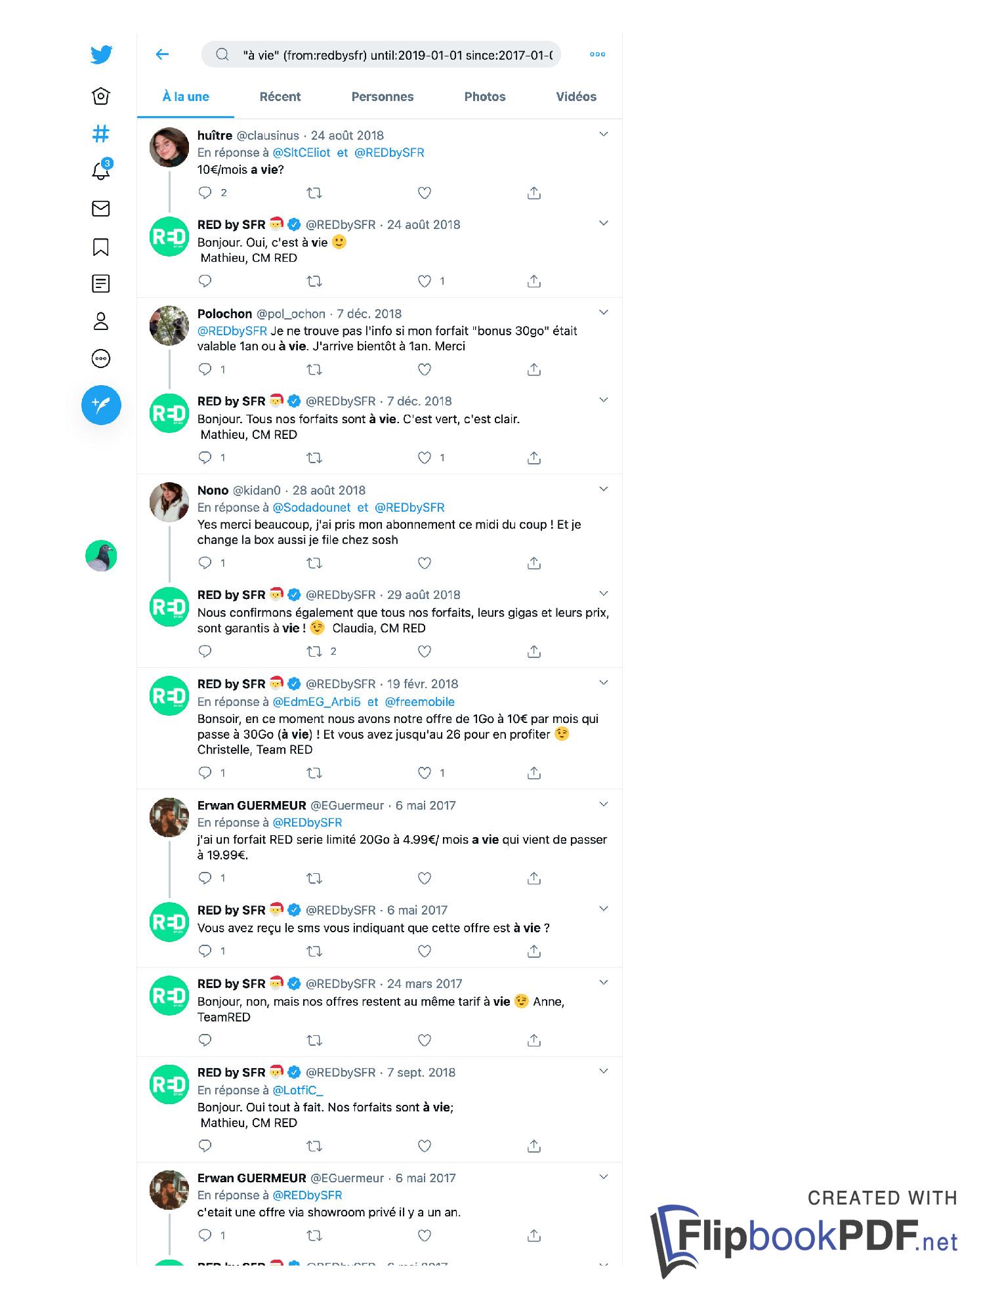Expand options chevron on huître's tweet
The height and width of the screenshot is (1299, 1004).
click(x=604, y=134)
